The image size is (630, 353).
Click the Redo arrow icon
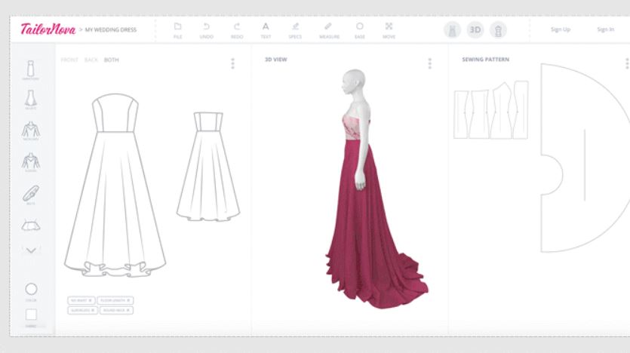[x=237, y=26]
